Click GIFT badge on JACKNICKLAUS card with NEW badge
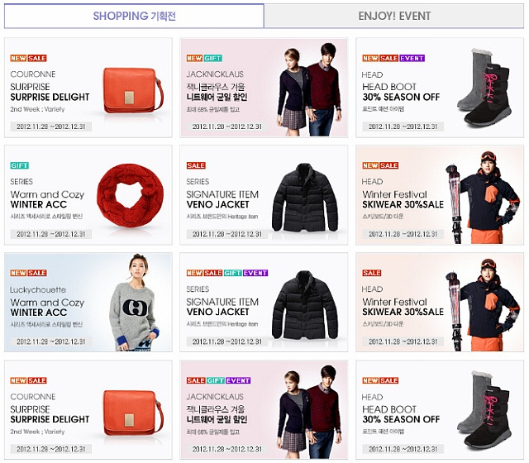 click(212, 58)
